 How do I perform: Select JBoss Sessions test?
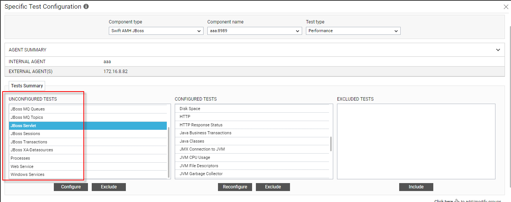pos(88,134)
